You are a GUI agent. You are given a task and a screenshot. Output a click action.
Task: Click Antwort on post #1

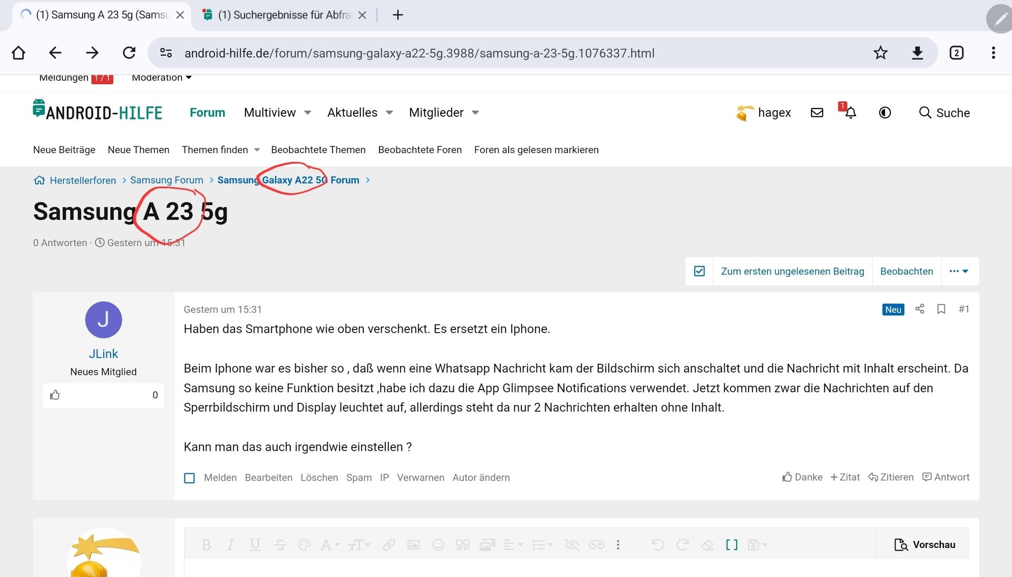tap(946, 477)
